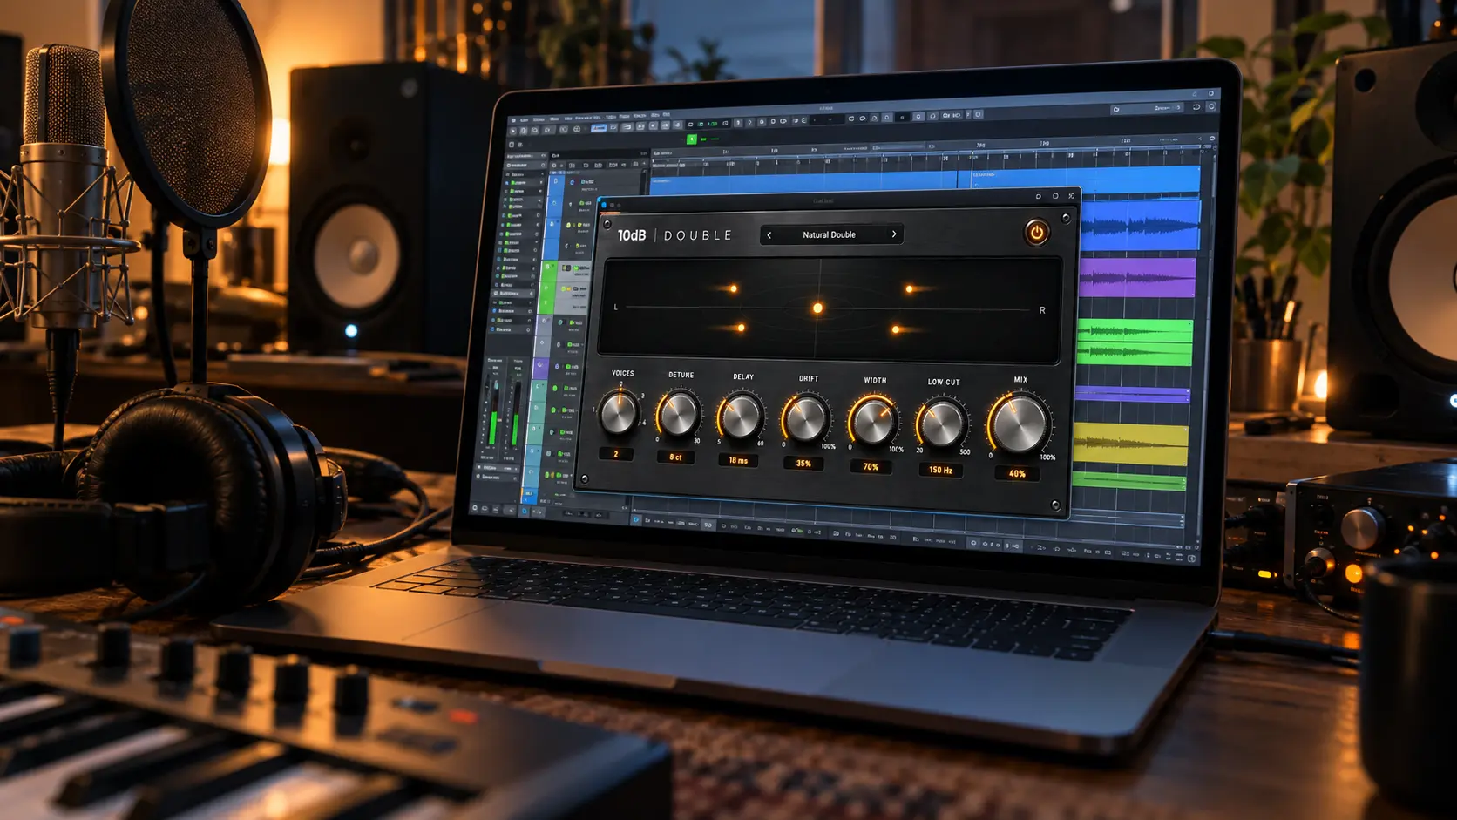Open the Natural Double preset name menu
This screenshot has width=1457, height=820.
coord(830,234)
